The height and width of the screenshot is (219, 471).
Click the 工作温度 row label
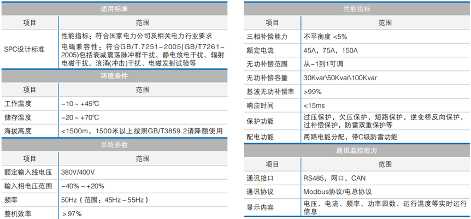[18, 103]
